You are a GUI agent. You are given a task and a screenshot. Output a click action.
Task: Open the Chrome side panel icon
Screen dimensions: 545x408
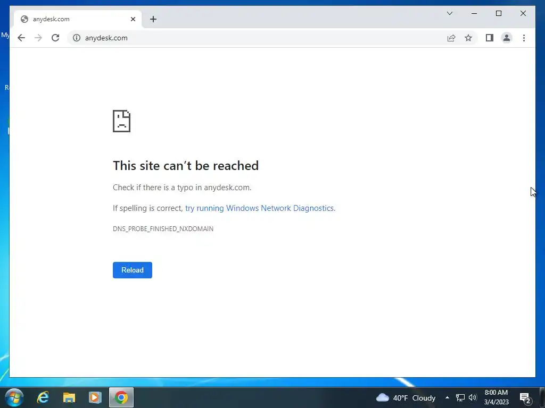490,38
